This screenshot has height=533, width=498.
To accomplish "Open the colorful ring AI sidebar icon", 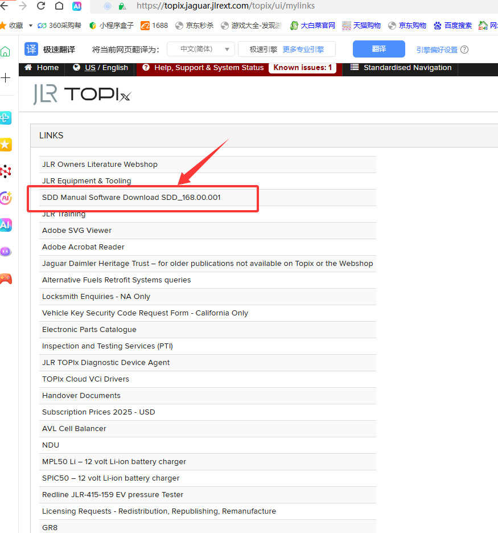I will [6, 198].
